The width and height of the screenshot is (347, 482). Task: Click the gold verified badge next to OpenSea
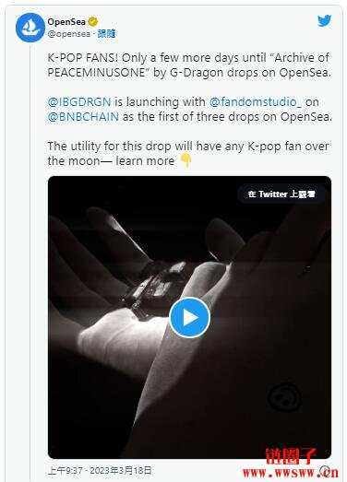point(92,22)
